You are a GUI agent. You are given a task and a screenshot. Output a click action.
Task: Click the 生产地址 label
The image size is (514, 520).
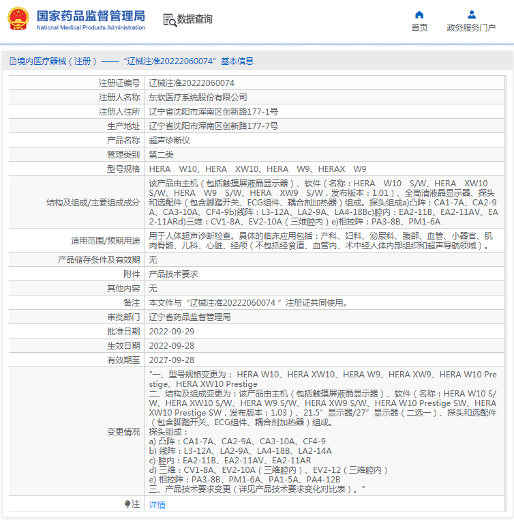[x=123, y=126]
